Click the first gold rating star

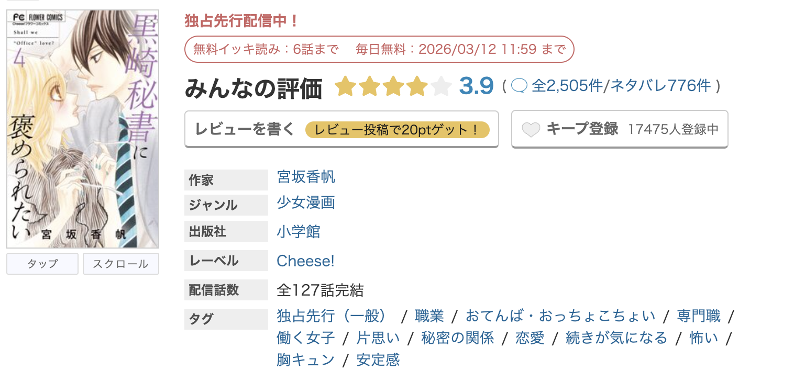pos(345,87)
